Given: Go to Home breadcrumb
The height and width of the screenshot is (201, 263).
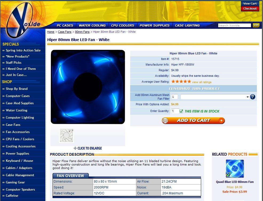Looking at the screenshot, I should 51,32.
